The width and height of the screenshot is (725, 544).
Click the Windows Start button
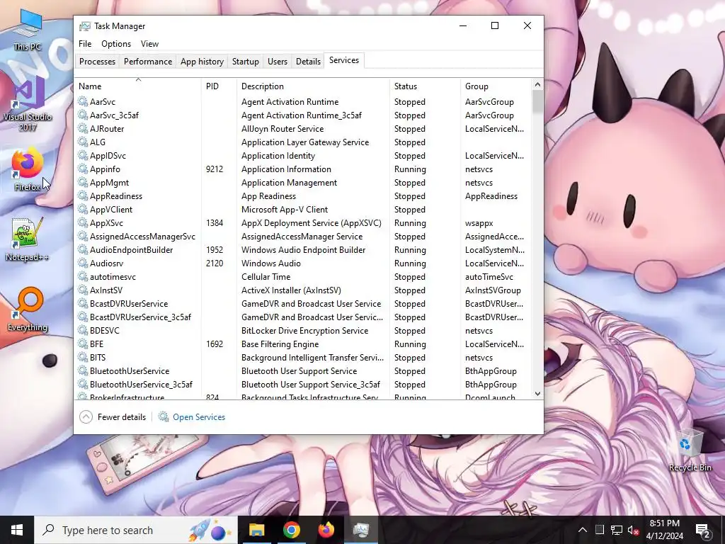click(17, 530)
